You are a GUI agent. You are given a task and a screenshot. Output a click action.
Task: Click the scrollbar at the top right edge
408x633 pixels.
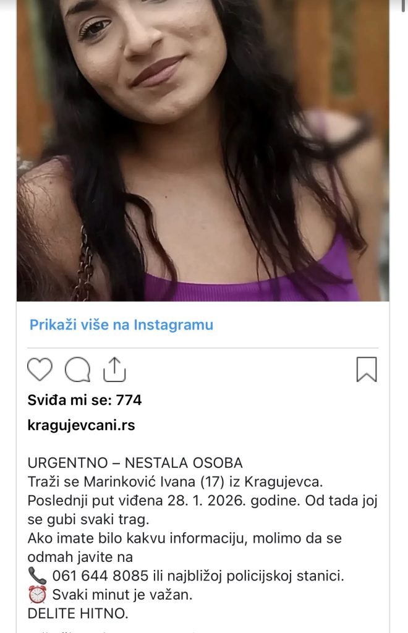pyautogui.click(x=404, y=6)
